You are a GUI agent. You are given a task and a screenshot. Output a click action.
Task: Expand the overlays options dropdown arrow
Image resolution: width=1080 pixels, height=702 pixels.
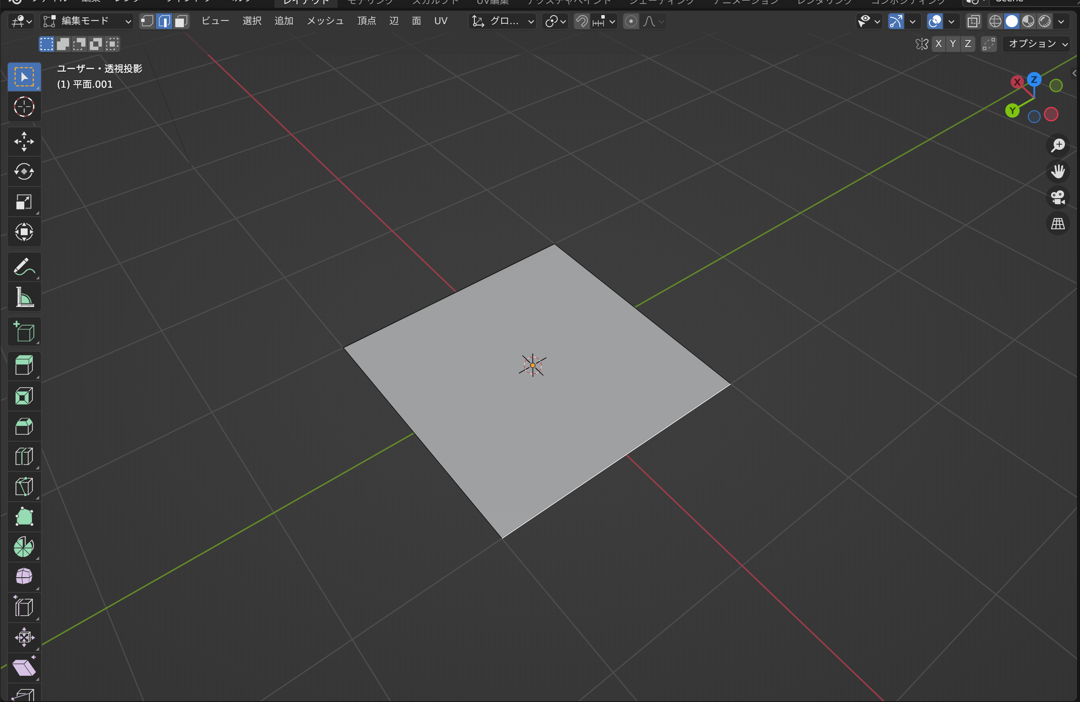tap(951, 21)
